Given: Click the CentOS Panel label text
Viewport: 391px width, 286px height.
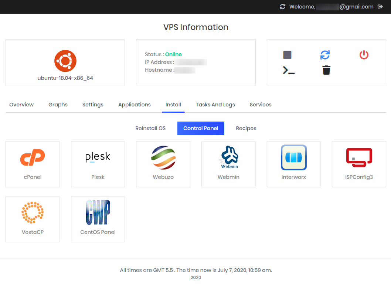Looking at the screenshot, I should click(98, 232).
